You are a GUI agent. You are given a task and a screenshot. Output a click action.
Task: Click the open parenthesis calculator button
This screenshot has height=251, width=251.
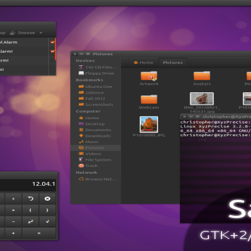(30, 210)
